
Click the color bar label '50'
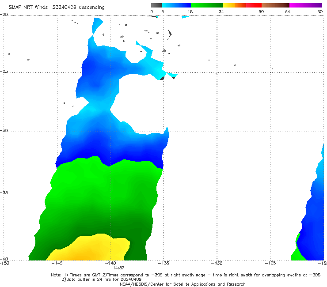point(261,12)
